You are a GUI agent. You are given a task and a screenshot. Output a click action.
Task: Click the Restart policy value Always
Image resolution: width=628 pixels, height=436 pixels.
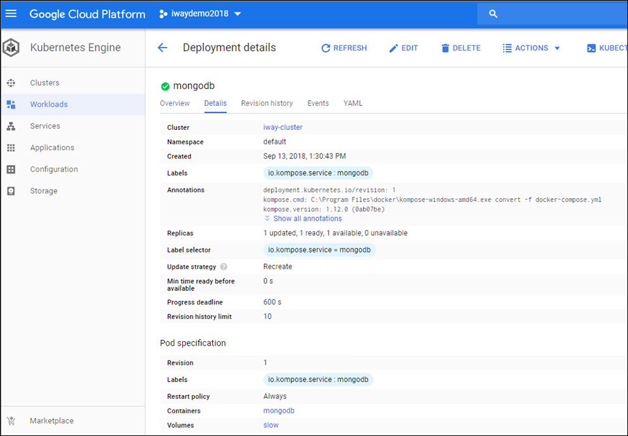(x=275, y=396)
